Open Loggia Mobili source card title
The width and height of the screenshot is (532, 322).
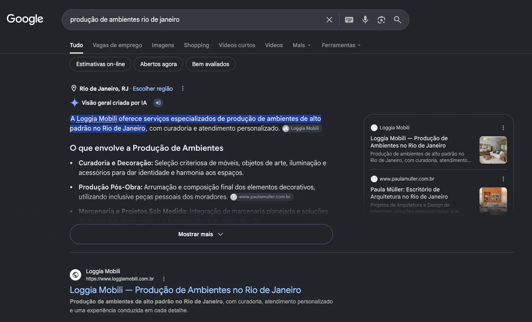coord(409,142)
